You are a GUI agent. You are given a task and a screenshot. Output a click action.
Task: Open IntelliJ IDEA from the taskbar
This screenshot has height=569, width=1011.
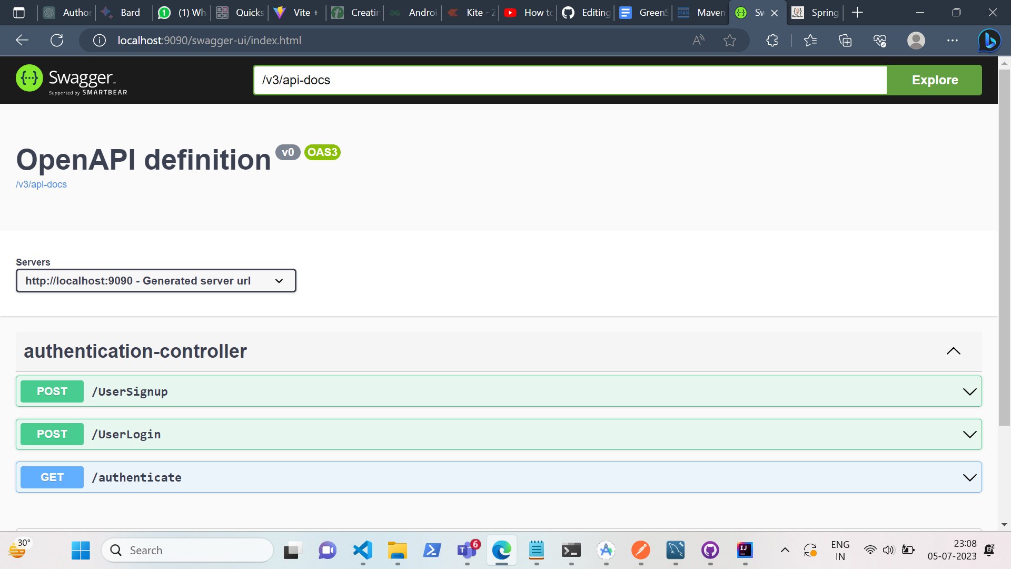745,550
